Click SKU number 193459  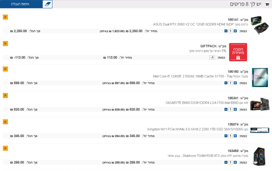pos(233,151)
